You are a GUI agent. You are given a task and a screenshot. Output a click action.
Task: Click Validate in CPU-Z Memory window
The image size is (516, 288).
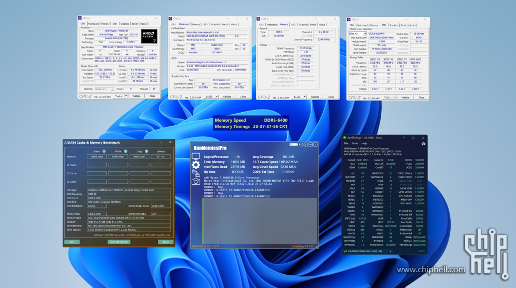(x=315, y=97)
